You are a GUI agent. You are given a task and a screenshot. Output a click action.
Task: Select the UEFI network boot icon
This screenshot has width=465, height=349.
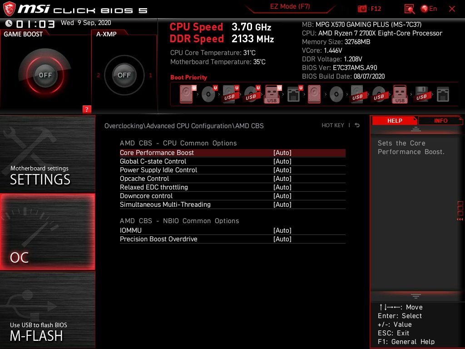tap(294, 94)
